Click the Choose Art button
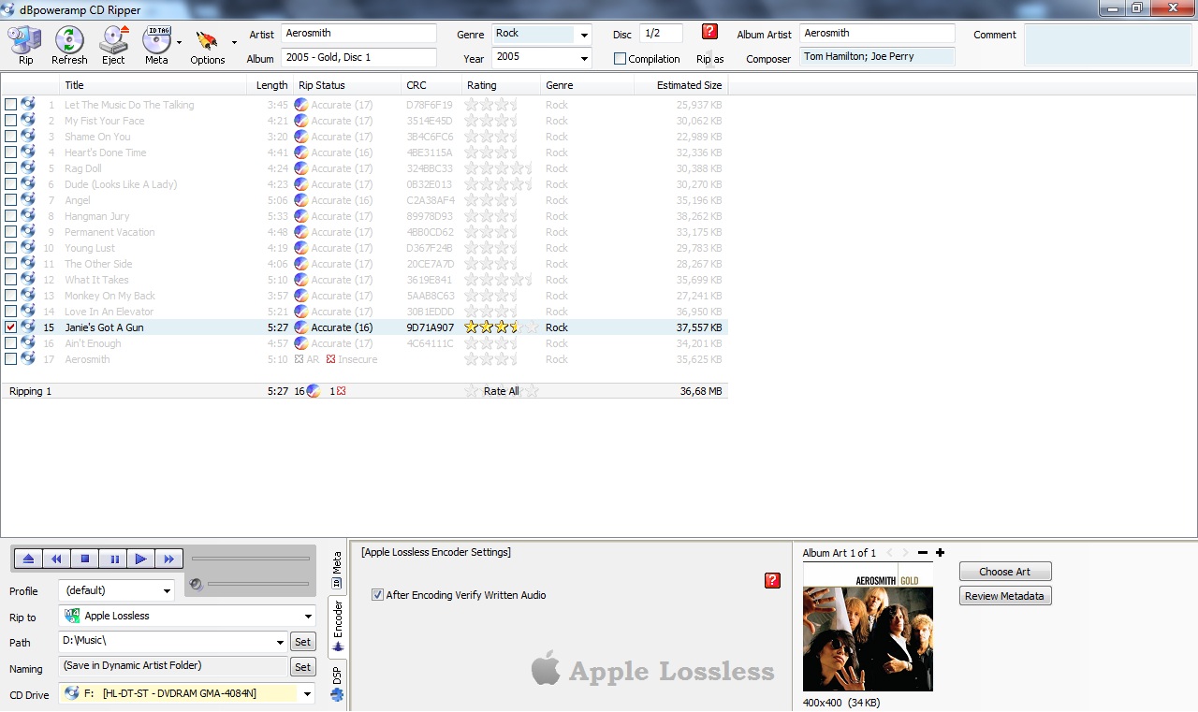 pyautogui.click(x=1004, y=572)
